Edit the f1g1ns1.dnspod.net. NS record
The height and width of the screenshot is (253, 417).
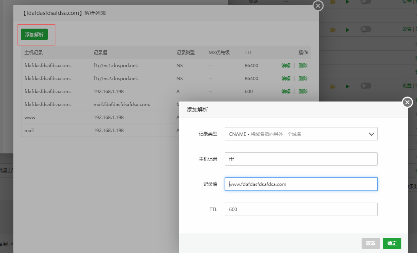tap(286, 66)
